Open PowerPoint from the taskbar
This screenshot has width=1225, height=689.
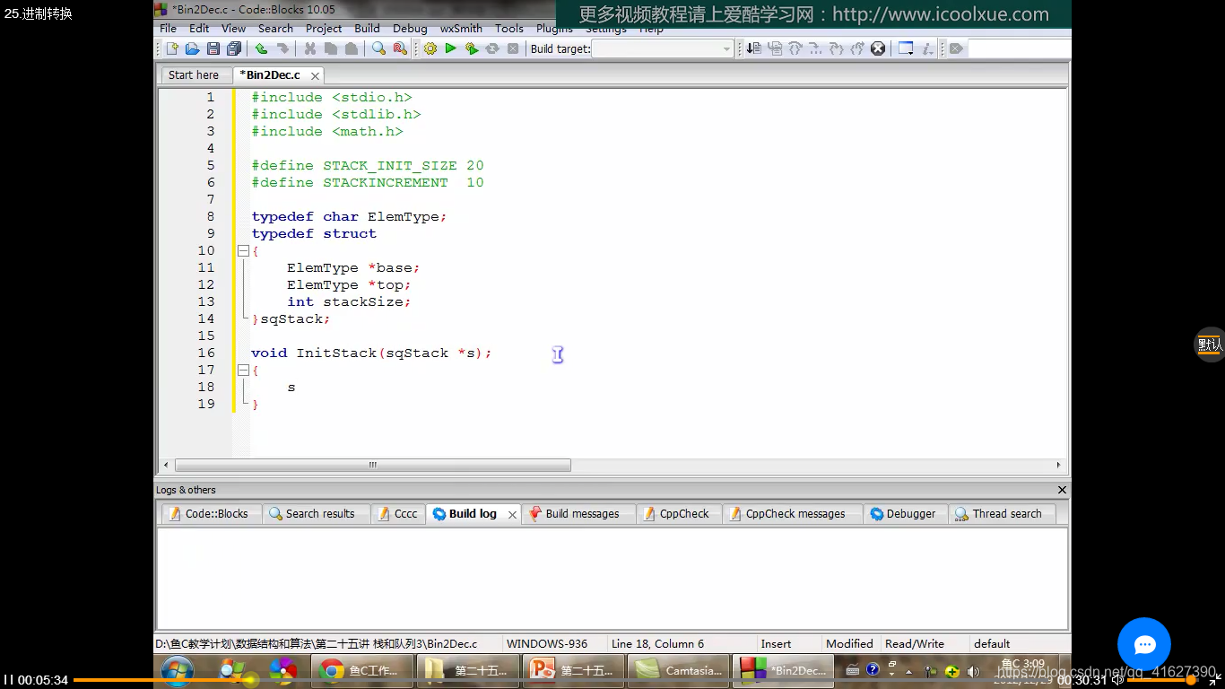[x=573, y=670]
